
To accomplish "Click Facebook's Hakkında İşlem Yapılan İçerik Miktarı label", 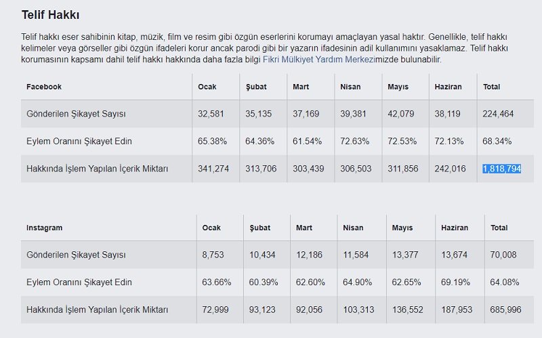I will [97, 169].
